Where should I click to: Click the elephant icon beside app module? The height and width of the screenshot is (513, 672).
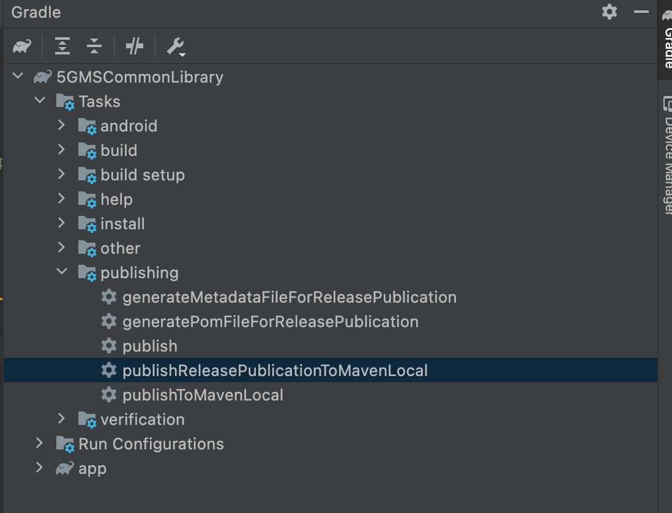(63, 468)
